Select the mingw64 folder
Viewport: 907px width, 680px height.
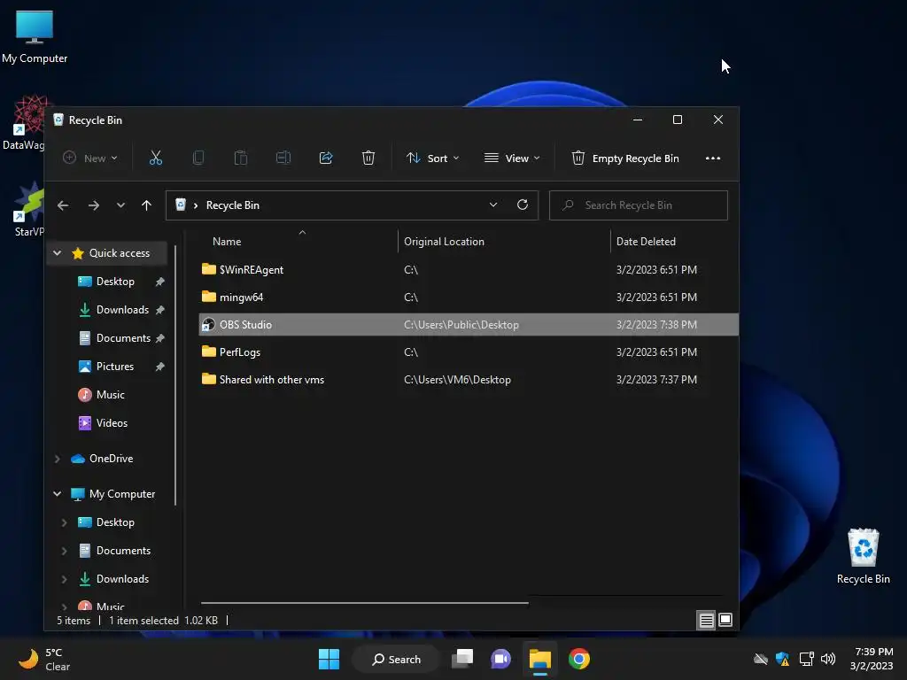point(469,297)
